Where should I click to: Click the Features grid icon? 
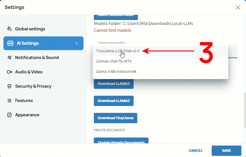pos(9,101)
